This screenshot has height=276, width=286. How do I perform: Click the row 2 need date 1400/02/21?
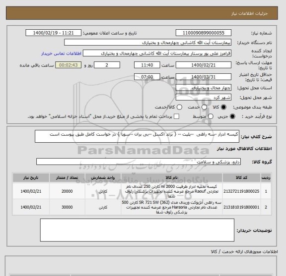tap(31, 207)
